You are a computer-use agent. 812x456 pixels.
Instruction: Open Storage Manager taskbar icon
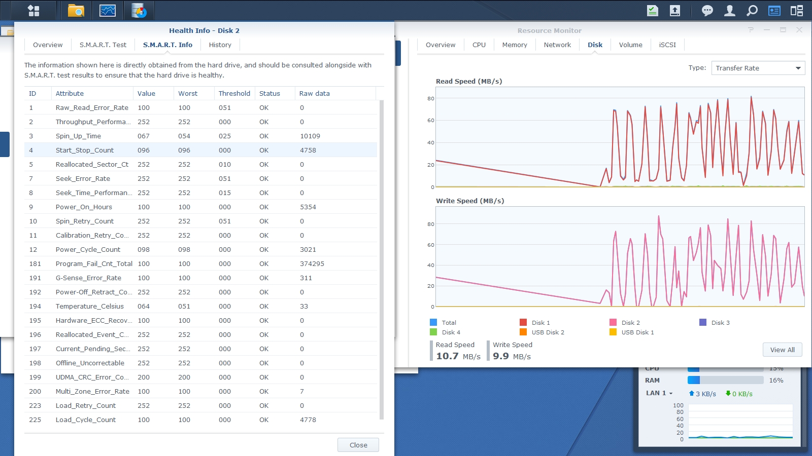pyautogui.click(x=139, y=10)
